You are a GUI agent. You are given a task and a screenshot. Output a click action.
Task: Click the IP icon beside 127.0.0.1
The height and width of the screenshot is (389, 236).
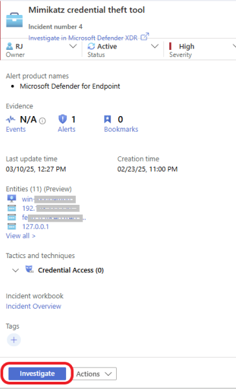[12, 226]
